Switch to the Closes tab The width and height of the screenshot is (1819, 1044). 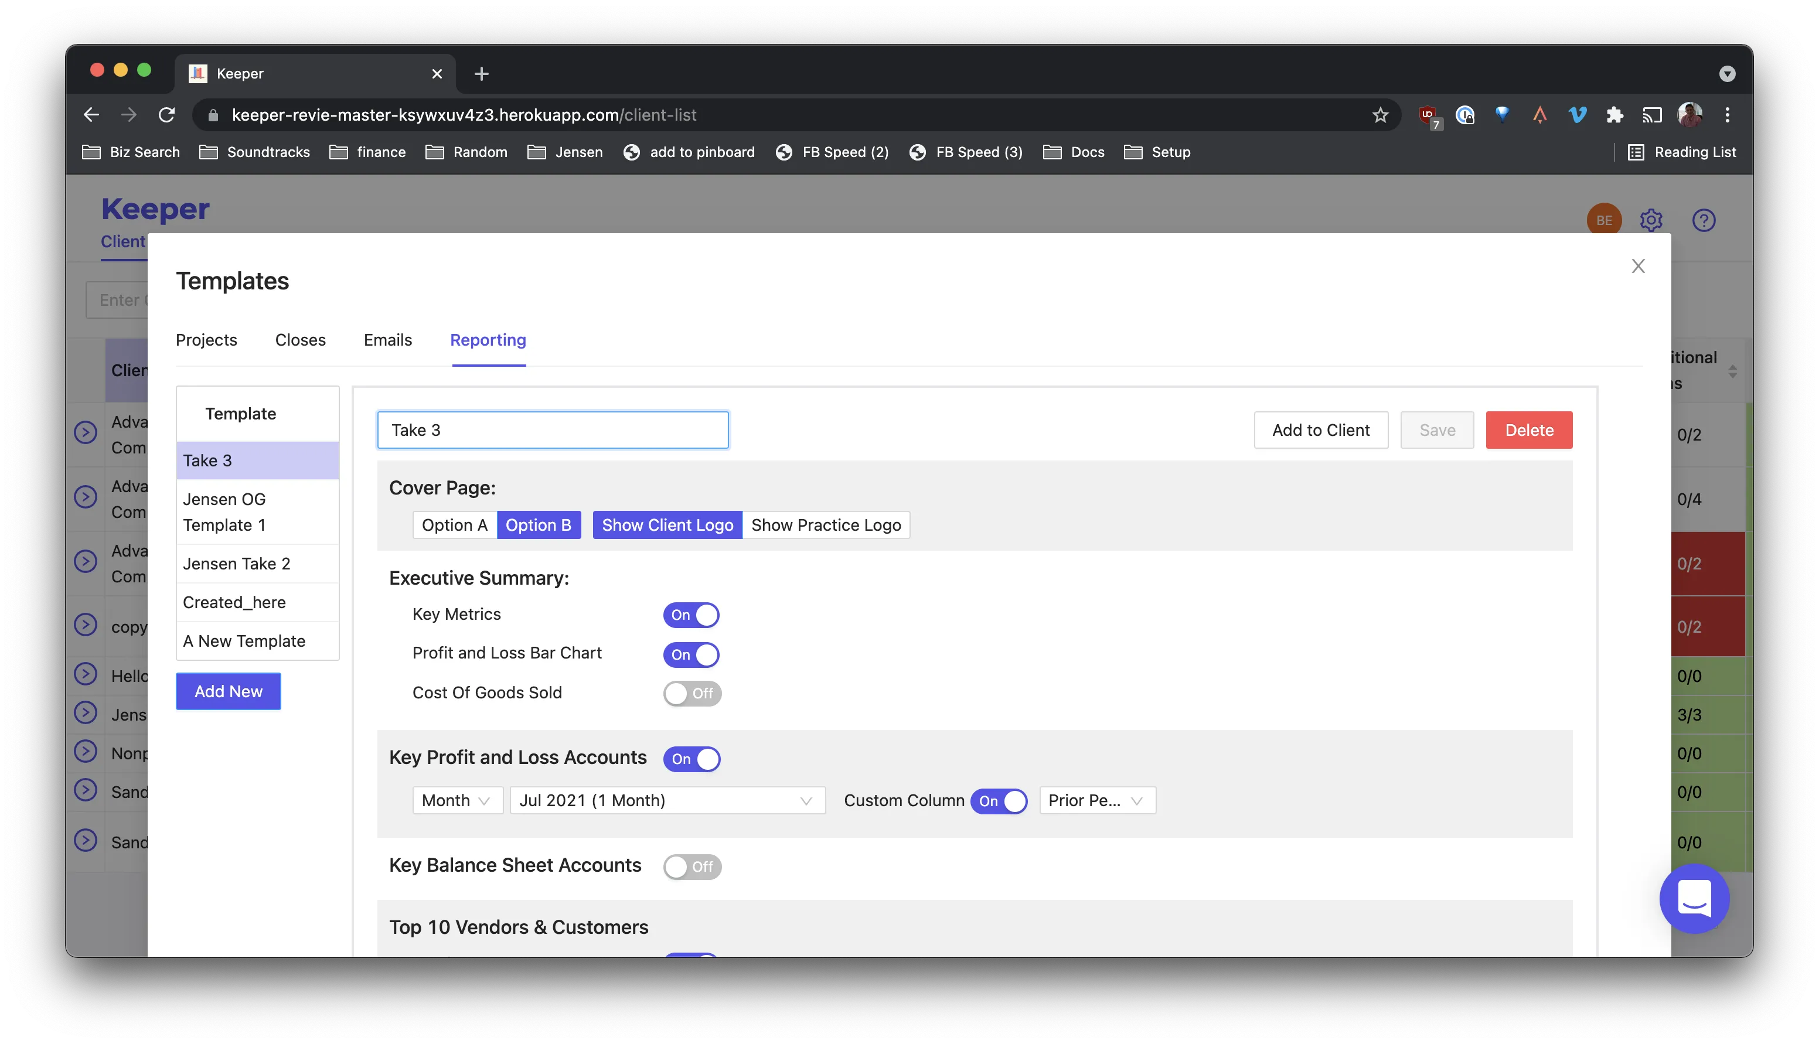tap(299, 340)
